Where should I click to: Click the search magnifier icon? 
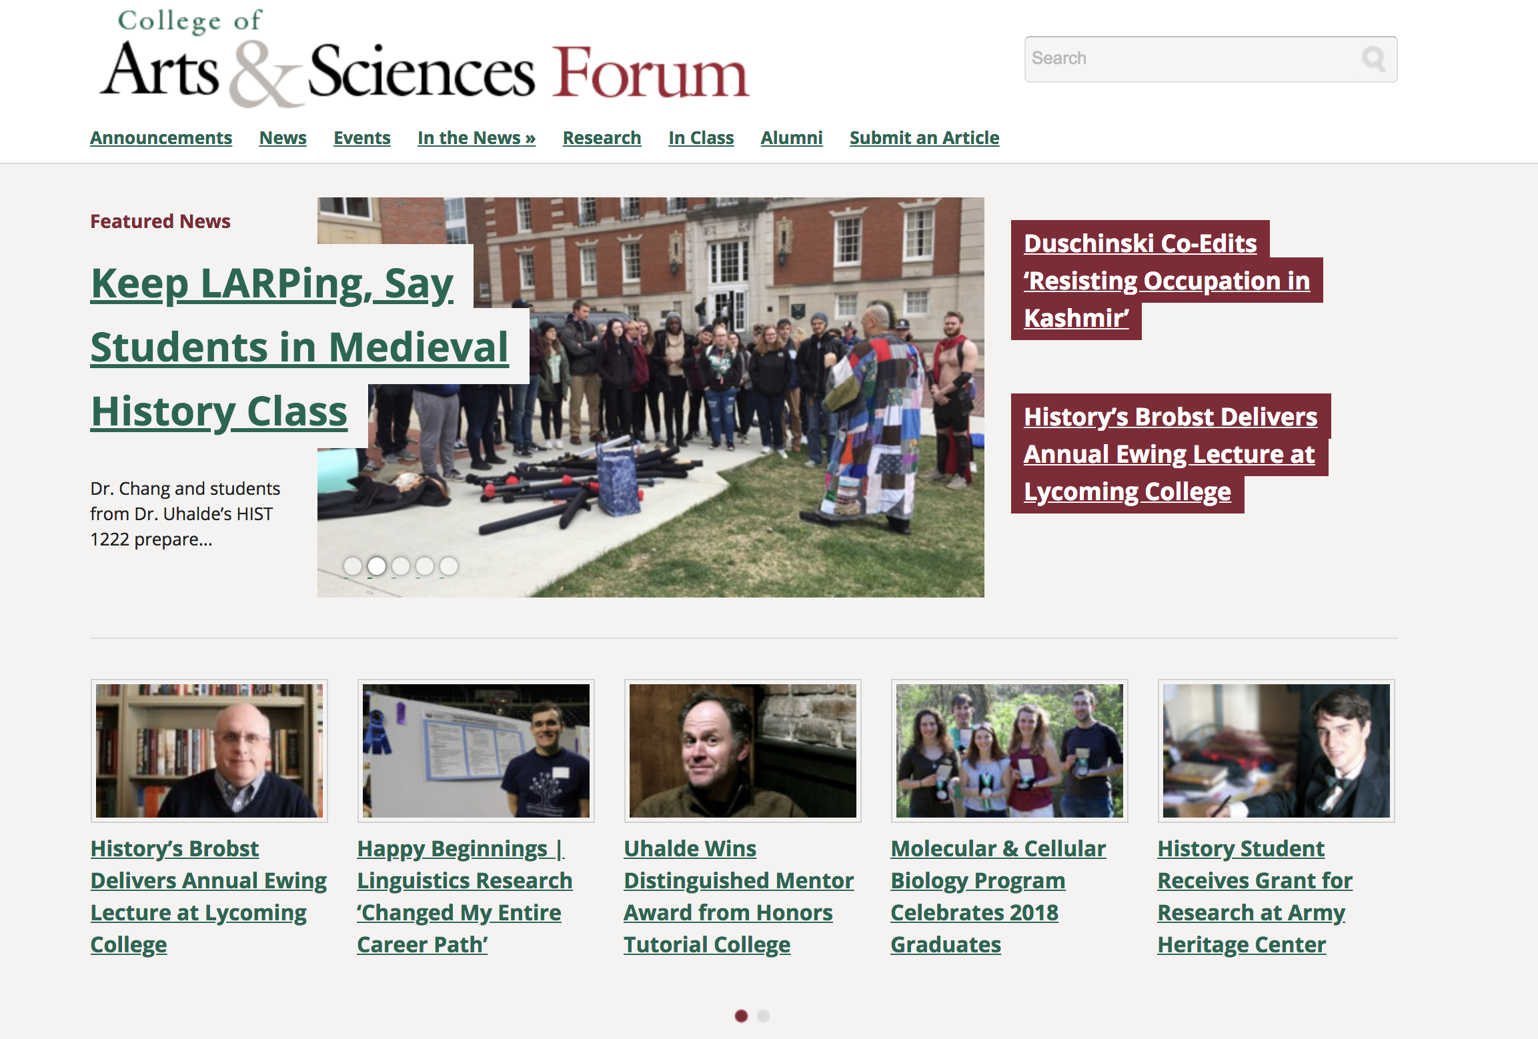pos(1374,59)
